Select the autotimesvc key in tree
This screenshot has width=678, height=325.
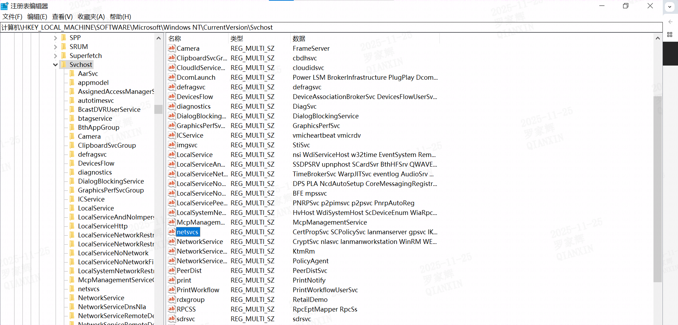tap(96, 100)
